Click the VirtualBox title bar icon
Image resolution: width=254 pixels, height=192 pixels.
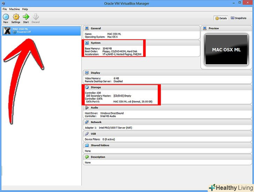pyautogui.click(x=3, y=3)
